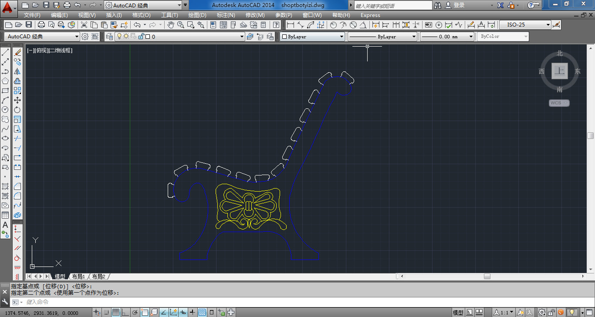Select the Erase tool in Modify toolbar
The height and width of the screenshot is (317, 595).
click(17, 52)
